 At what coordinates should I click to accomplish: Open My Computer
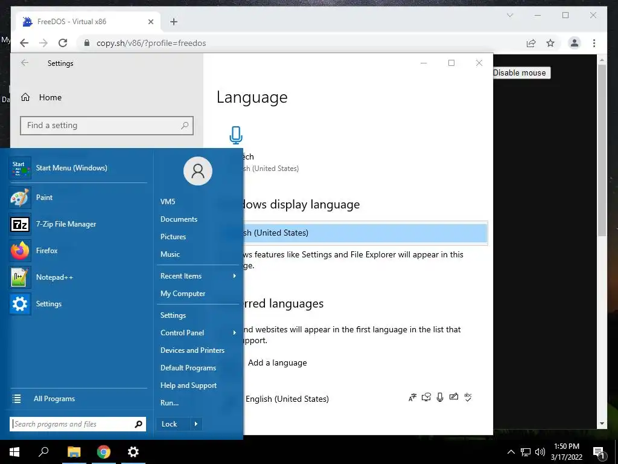183,294
